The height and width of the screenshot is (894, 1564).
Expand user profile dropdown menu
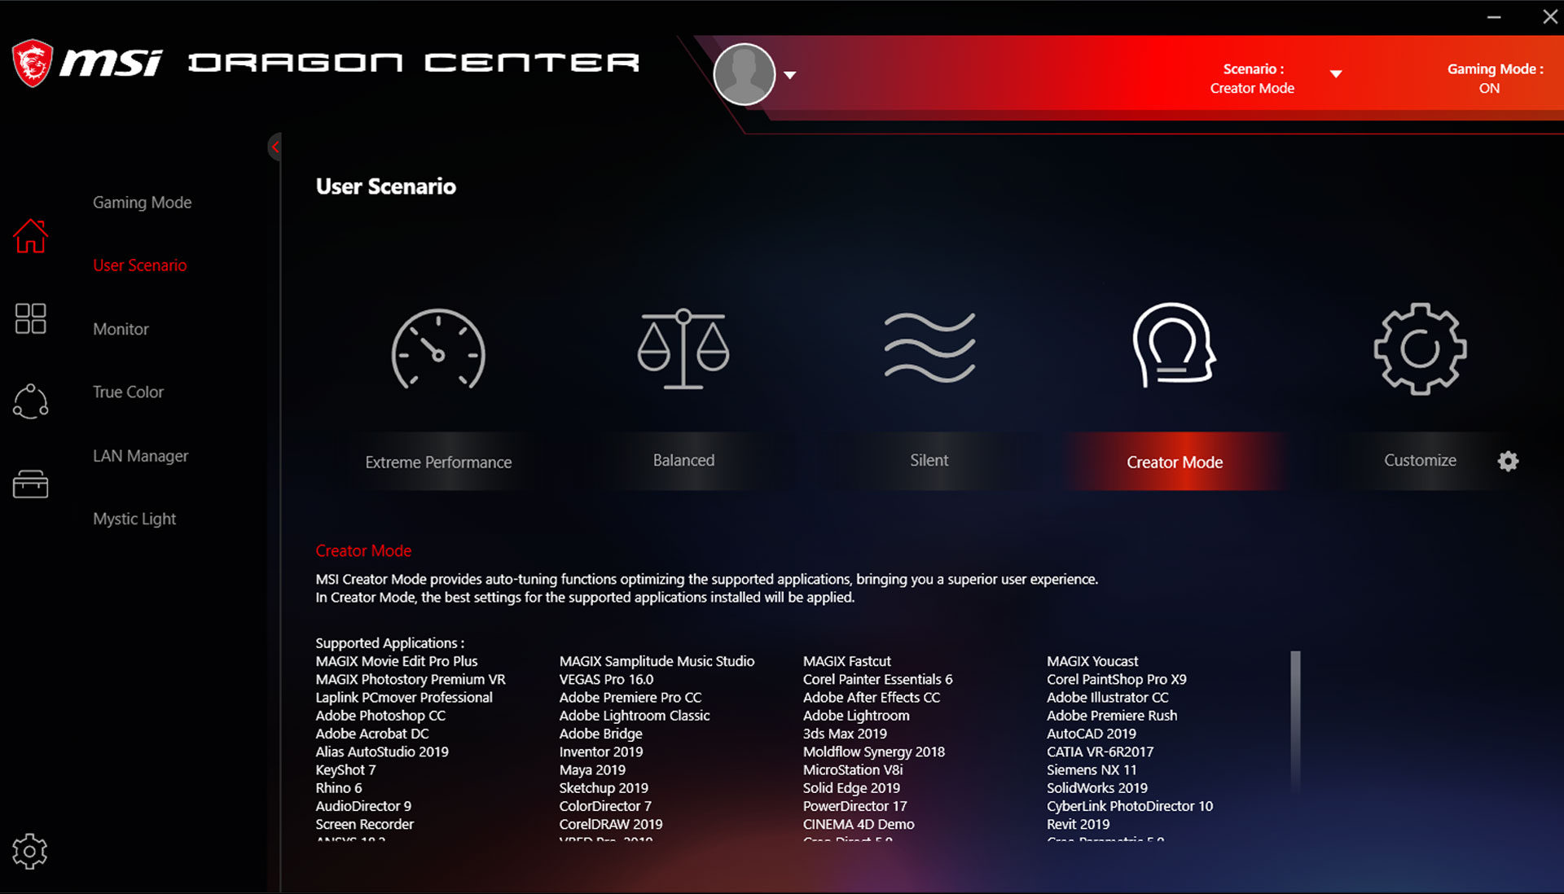pos(789,73)
